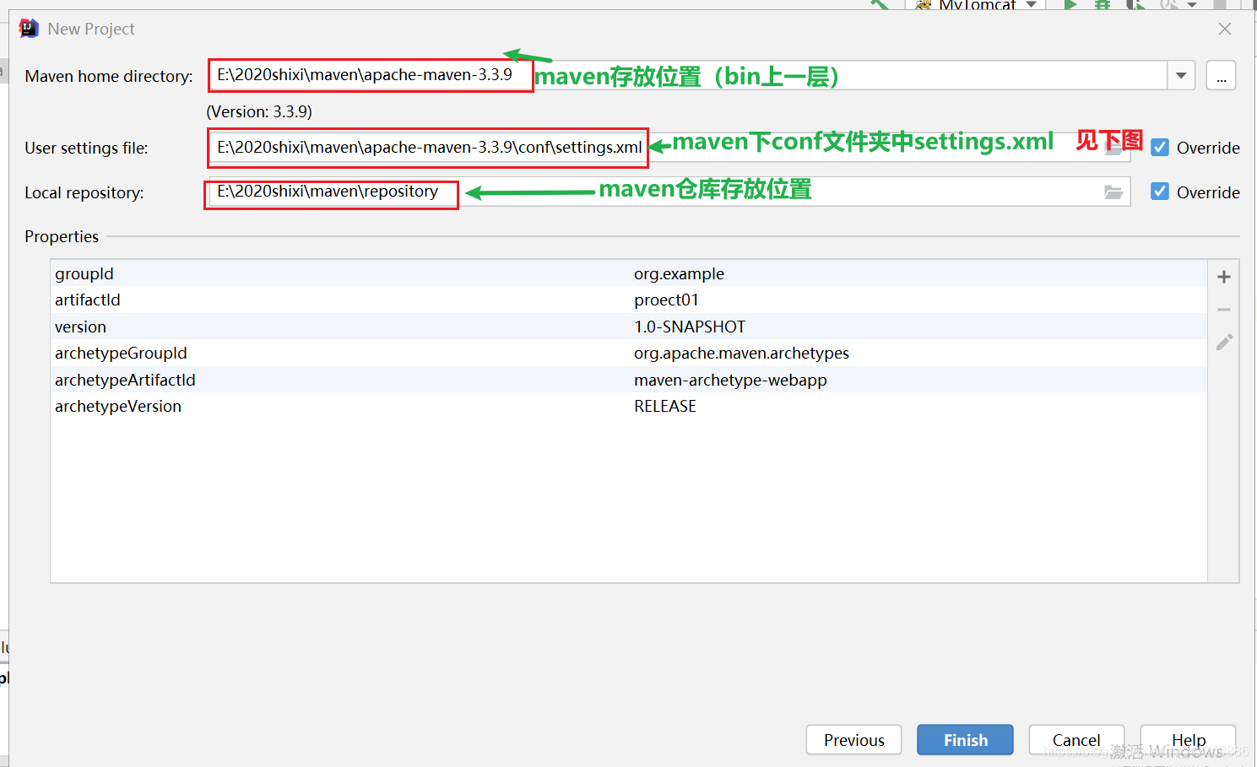This screenshot has height=767, width=1257.
Task: Open folder browser for User settings file
Action: coord(1113,149)
